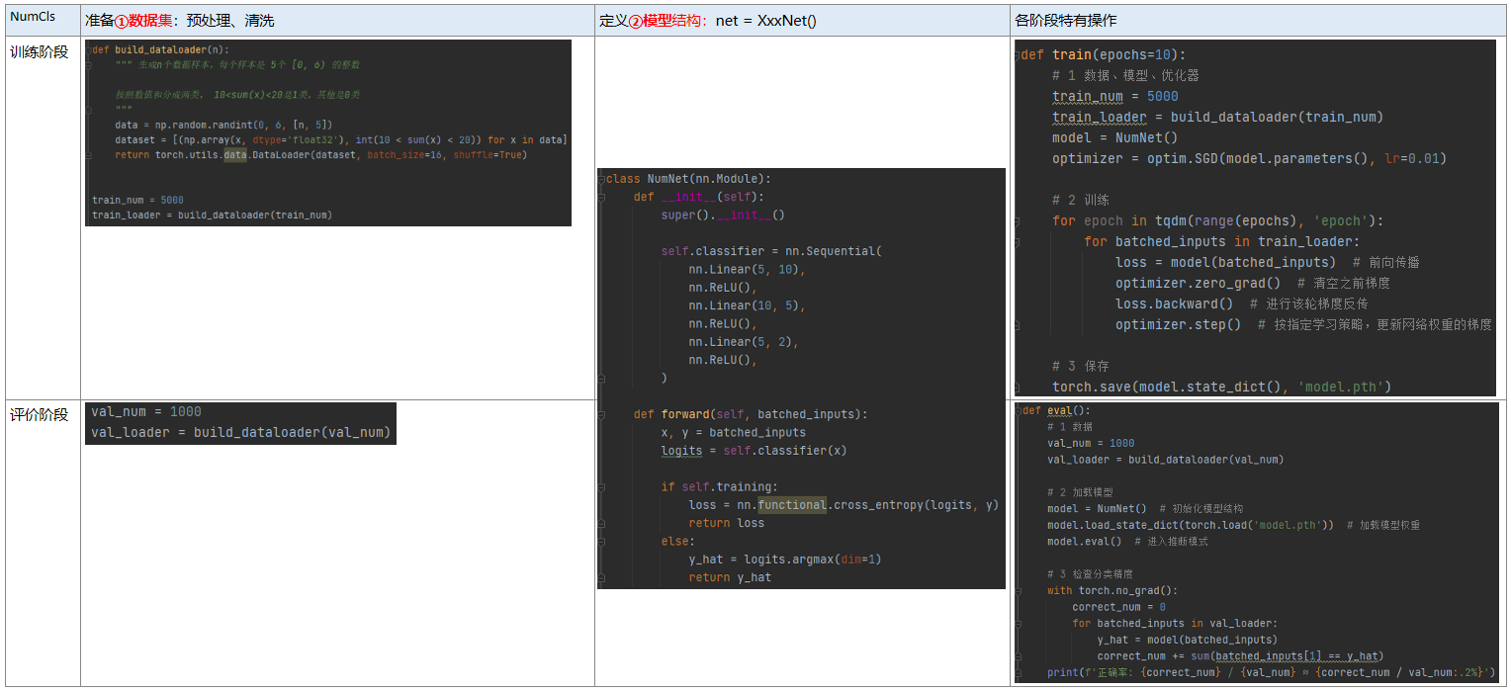Fold the def __init__ method gutter marker
The height and width of the screenshot is (691, 1511).
click(601, 197)
